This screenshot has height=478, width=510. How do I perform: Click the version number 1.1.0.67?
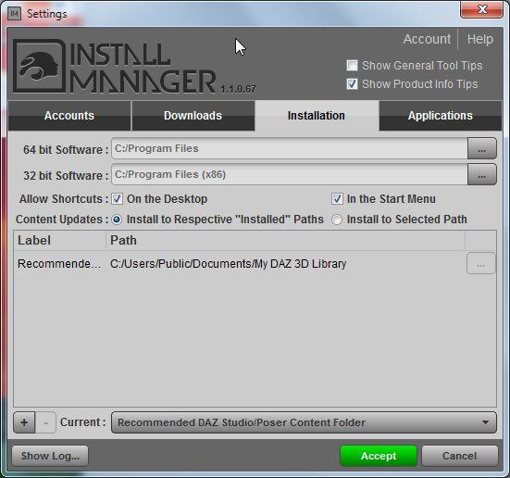[239, 89]
